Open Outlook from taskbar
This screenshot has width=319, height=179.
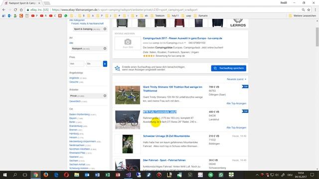(87, 175)
